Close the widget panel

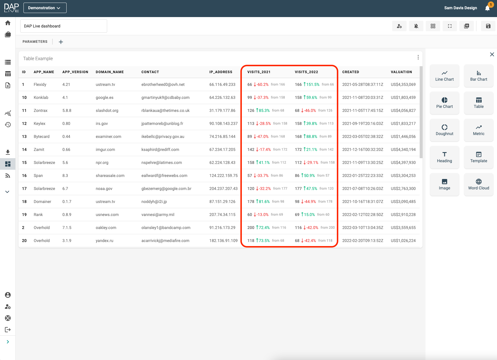[492, 54]
